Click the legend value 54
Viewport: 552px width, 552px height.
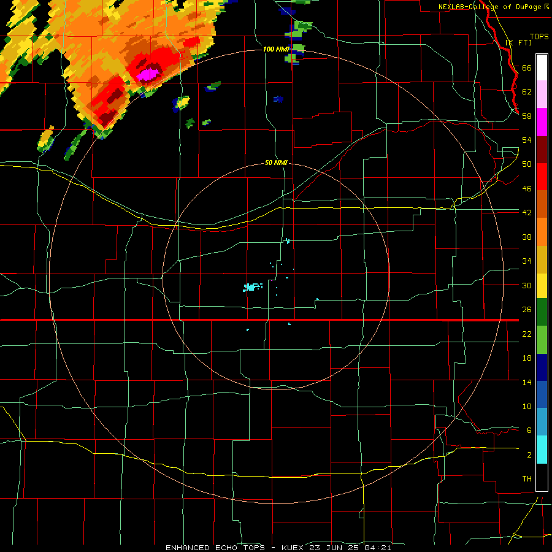527,140
